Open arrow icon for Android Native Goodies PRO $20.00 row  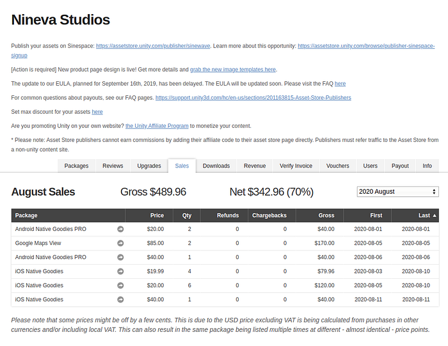click(x=120, y=229)
